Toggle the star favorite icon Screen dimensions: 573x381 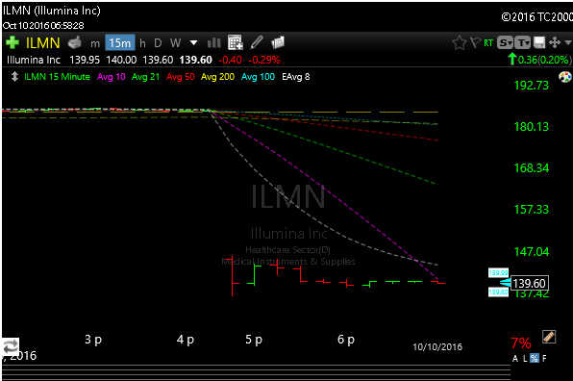tap(460, 42)
